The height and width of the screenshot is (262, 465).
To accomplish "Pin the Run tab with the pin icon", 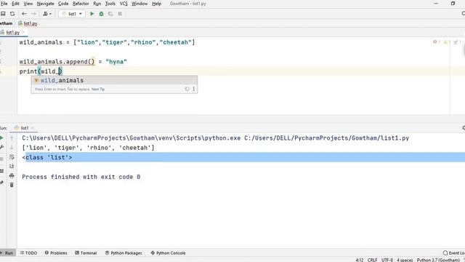I will coord(1,183).
